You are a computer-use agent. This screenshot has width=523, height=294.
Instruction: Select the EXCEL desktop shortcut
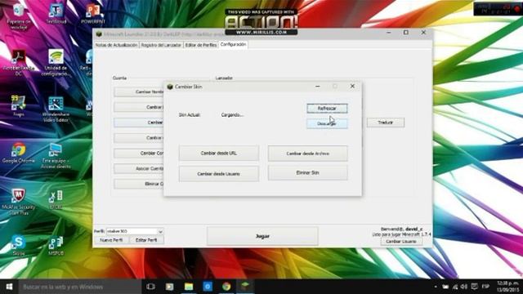56,199
